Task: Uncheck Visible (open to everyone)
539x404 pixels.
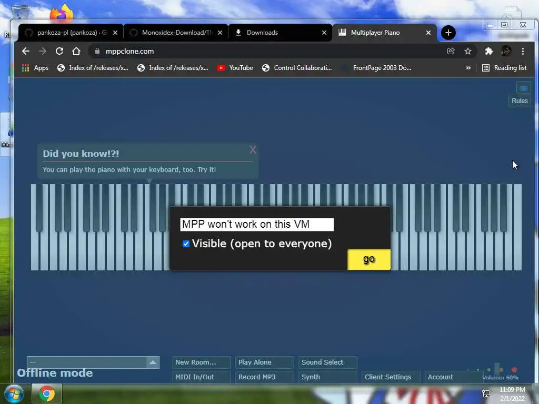Action: [x=186, y=244]
